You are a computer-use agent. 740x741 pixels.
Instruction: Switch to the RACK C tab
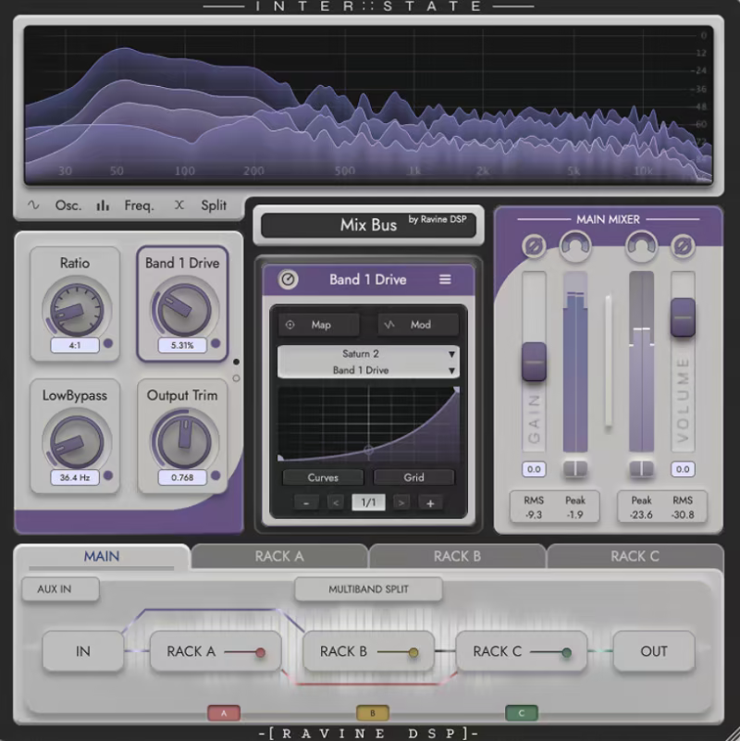tap(635, 556)
